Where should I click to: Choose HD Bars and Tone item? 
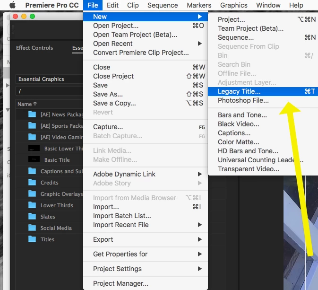coord(263,151)
